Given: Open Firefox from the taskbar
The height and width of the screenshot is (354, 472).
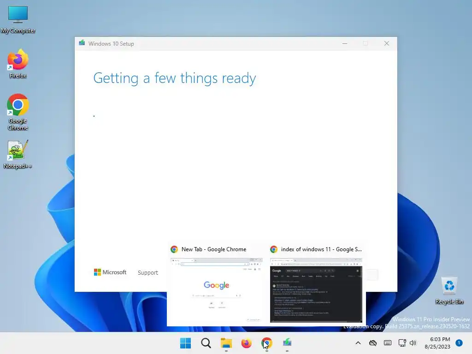Looking at the screenshot, I should click(247, 343).
